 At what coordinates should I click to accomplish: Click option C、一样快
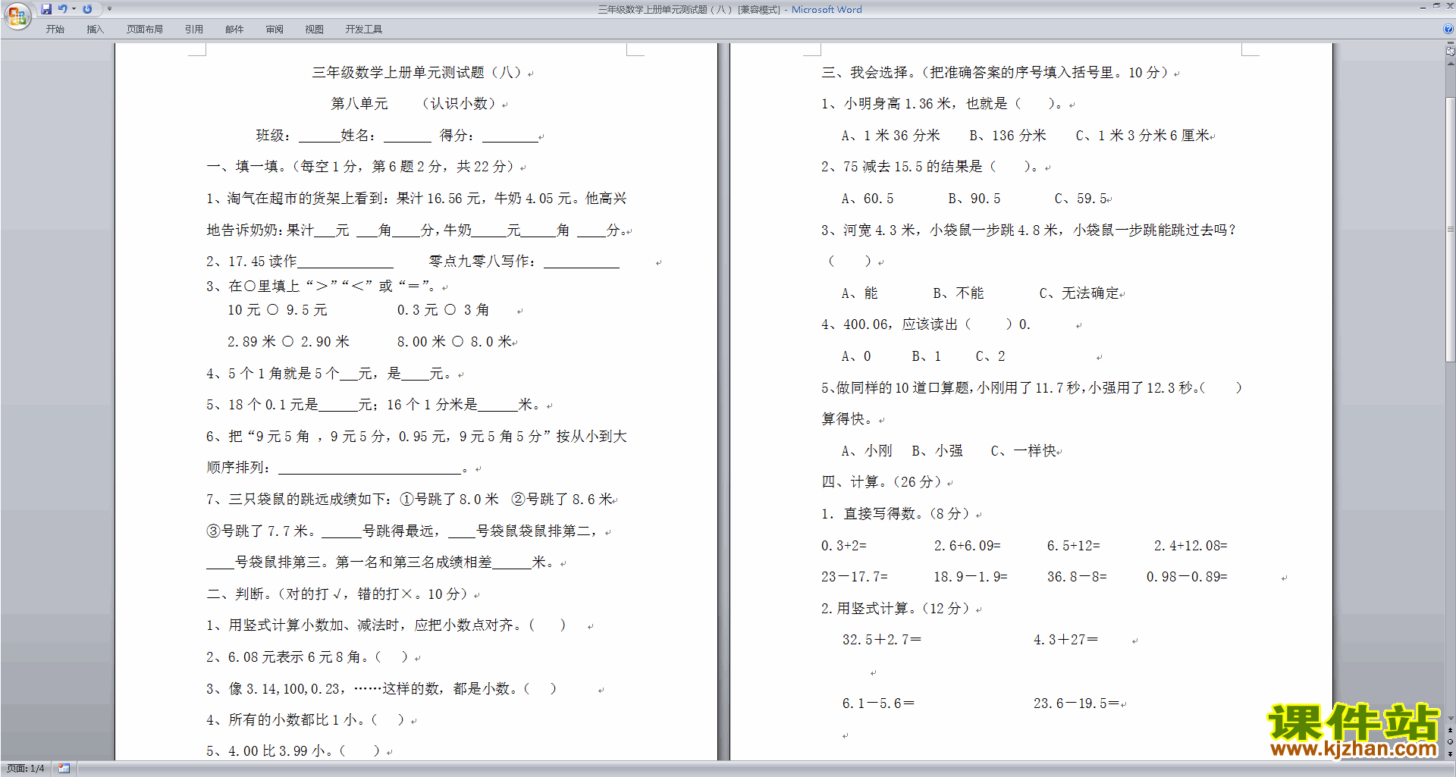pyautogui.click(x=1024, y=451)
